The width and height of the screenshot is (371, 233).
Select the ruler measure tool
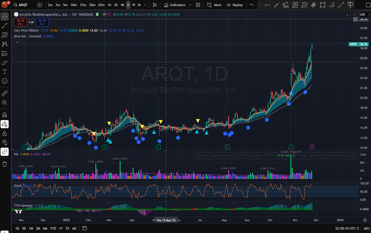click(x=5, y=93)
